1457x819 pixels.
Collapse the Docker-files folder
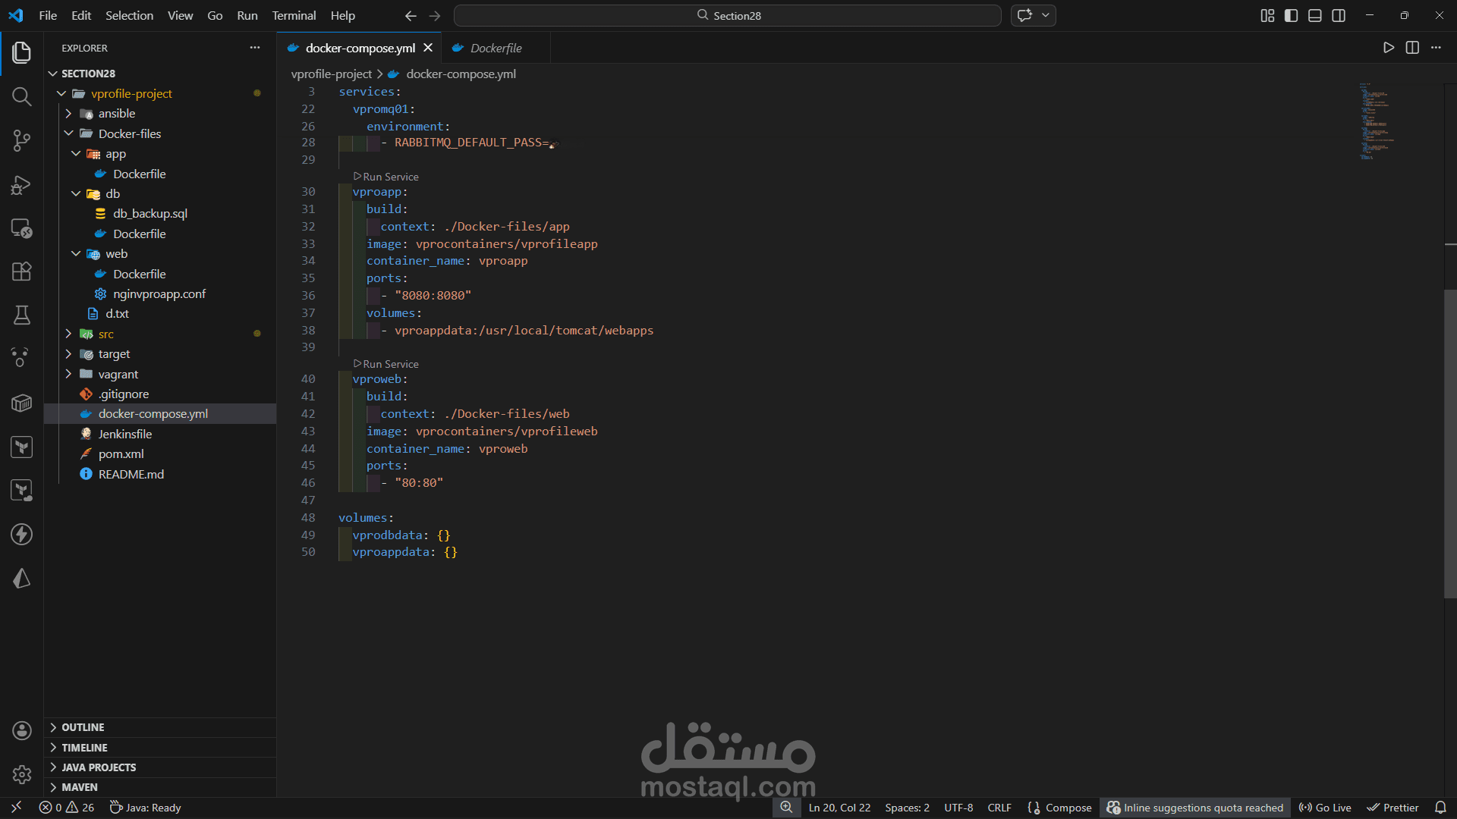click(x=129, y=133)
